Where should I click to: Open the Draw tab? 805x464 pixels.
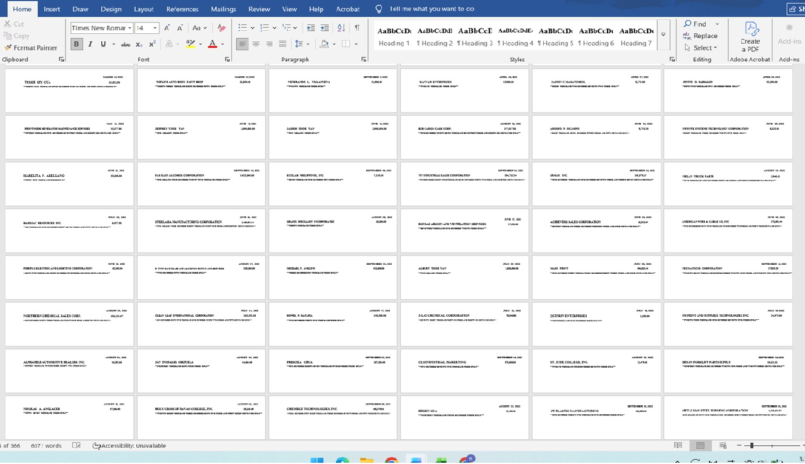pyautogui.click(x=81, y=9)
